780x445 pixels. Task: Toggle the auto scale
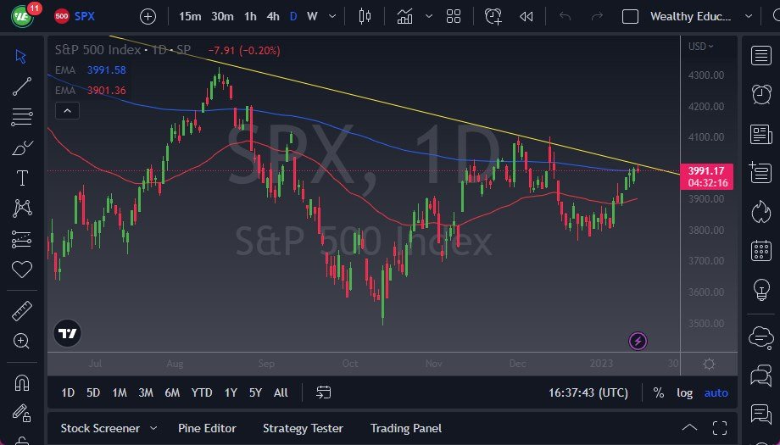click(716, 392)
